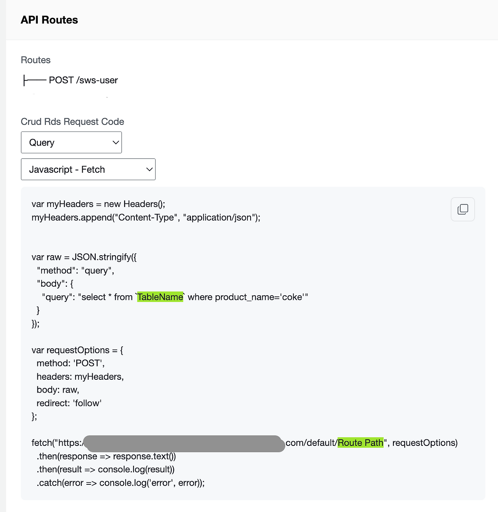The height and width of the screenshot is (512, 498).
Task: Click the '.catch(error => console.log' line
Action: (121, 483)
